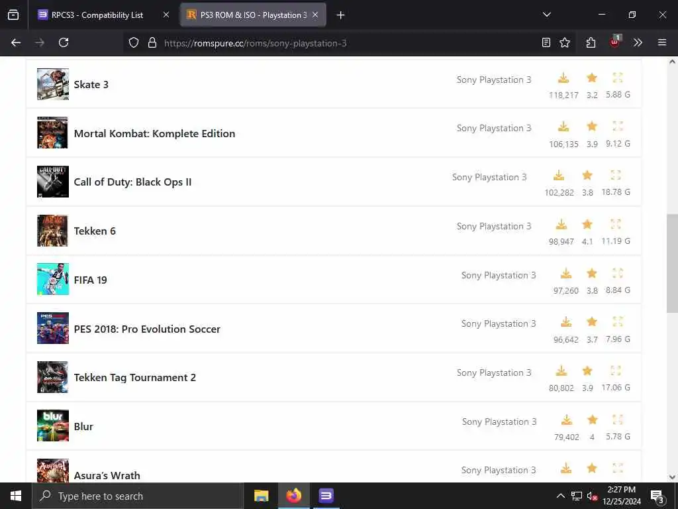Screen dimensions: 678x509
Task: Click the download icon in Tekken 6 row
Action: tap(561, 224)
